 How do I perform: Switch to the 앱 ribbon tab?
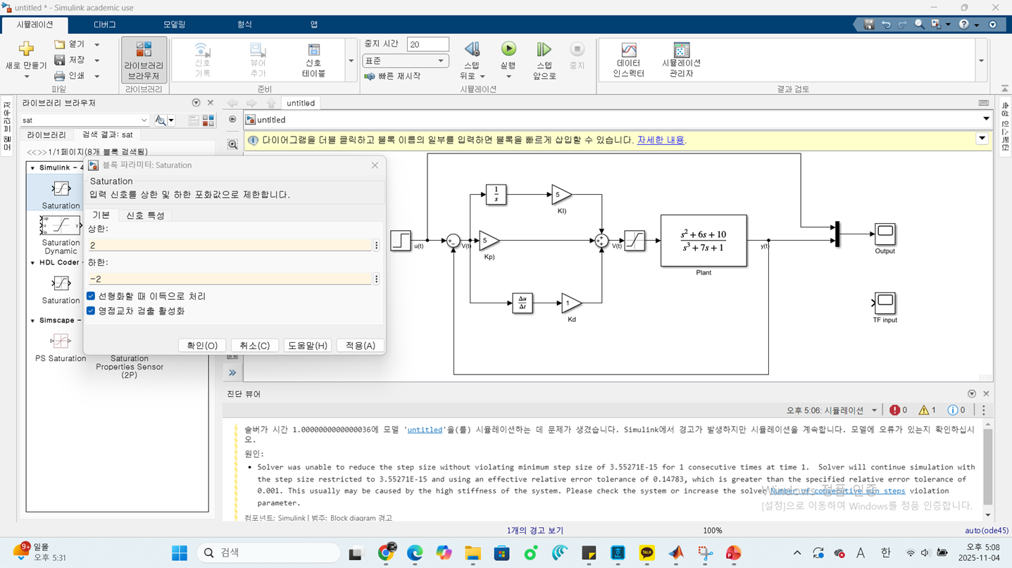(x=313, y=25)
